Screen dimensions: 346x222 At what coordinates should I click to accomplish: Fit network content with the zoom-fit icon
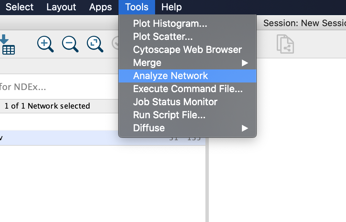pos(95,44)
